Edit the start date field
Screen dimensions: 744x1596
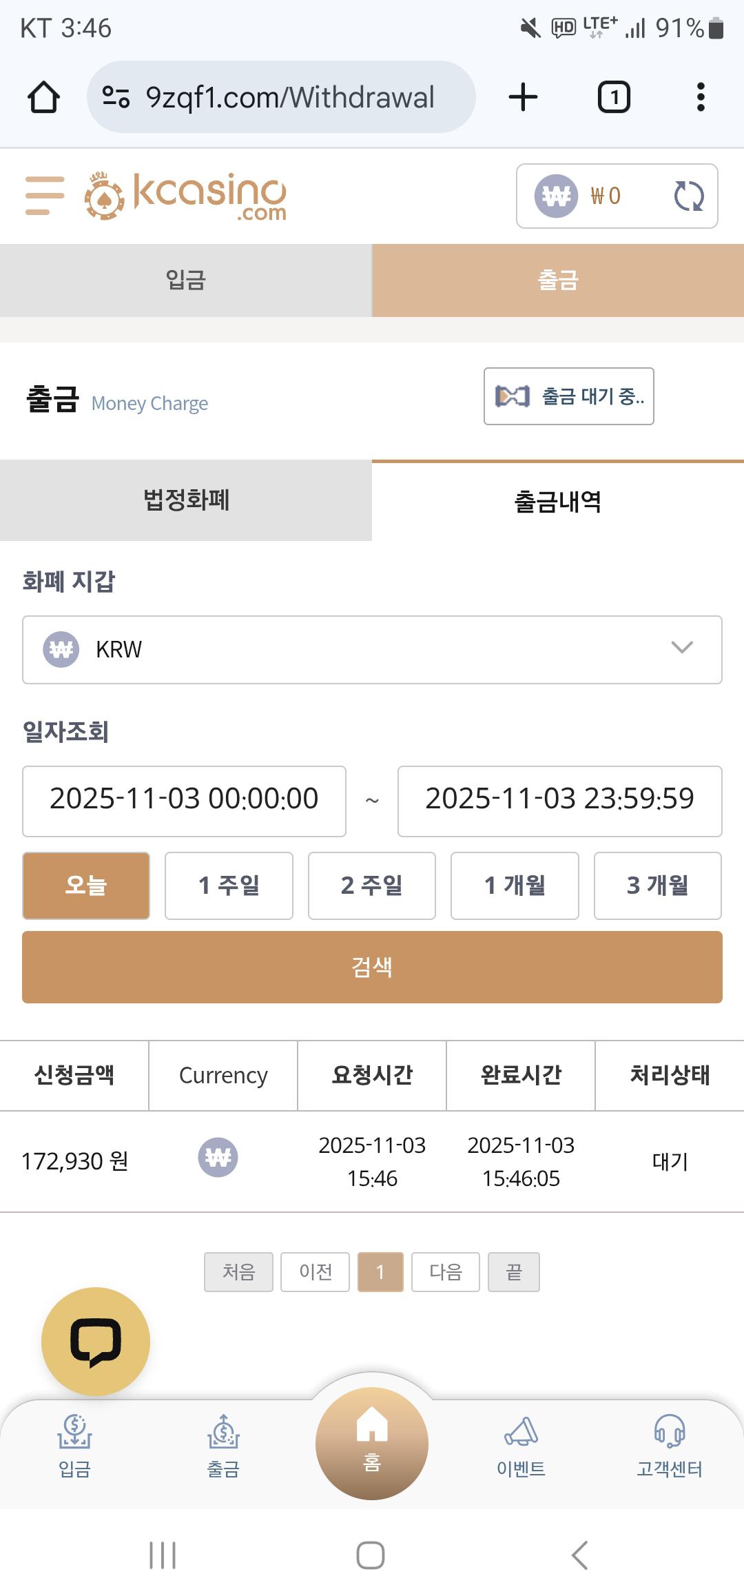(184, 801)
